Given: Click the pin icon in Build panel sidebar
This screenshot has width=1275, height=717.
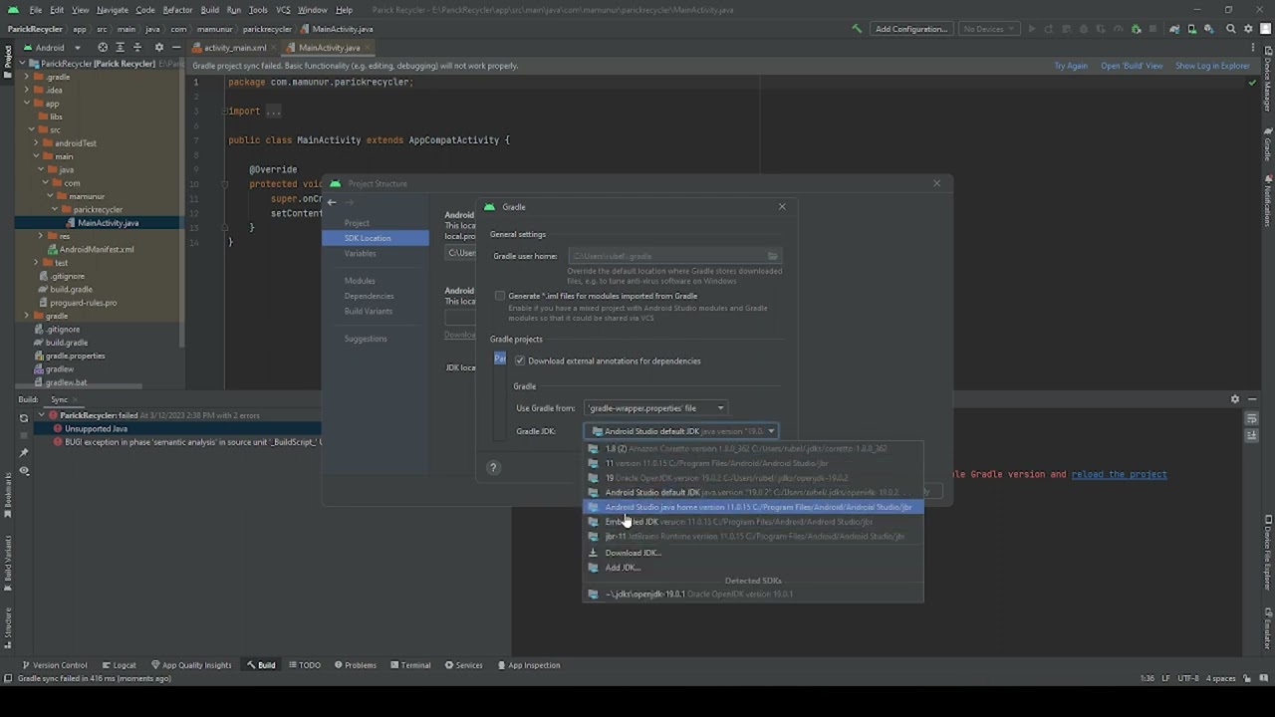Looking at the screenshot, I should pos(24,453).
